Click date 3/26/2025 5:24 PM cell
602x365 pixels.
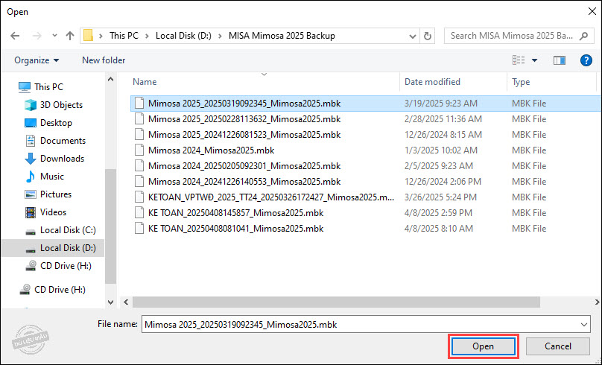440,197
